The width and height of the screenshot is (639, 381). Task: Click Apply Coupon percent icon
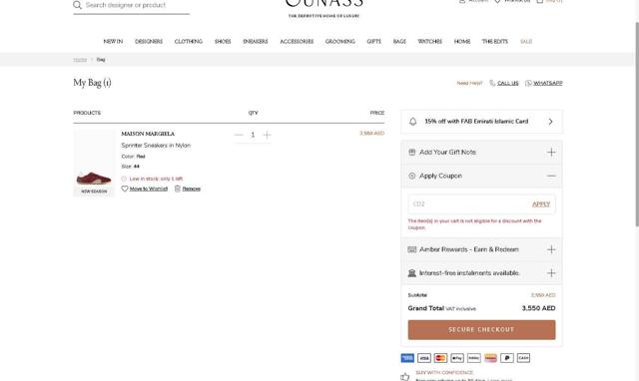point(412,176)
